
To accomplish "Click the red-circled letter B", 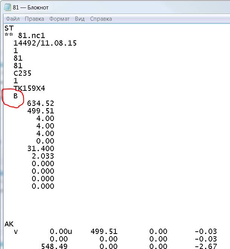I will (x=15, y=96).
